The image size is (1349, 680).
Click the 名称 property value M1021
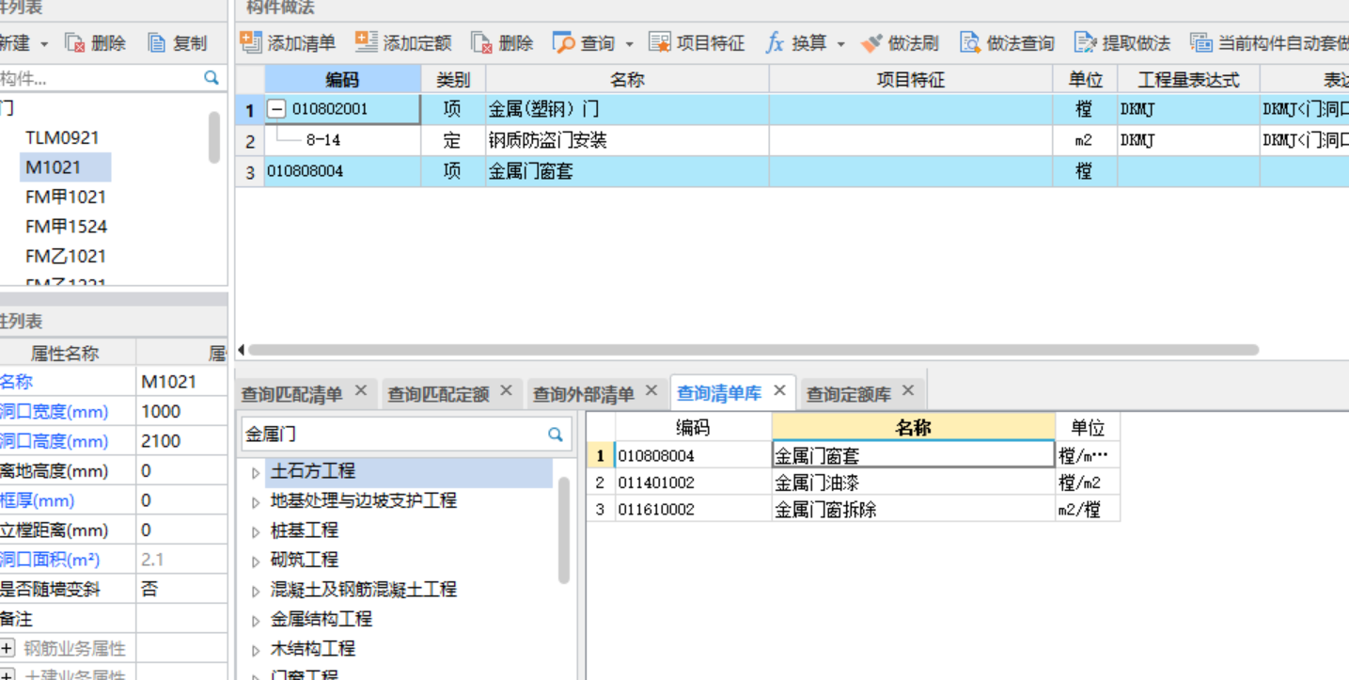point(182,382)
